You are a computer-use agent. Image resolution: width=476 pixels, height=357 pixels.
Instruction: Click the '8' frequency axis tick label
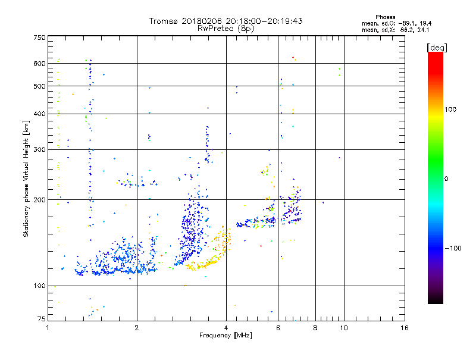(x=315, y=328)
